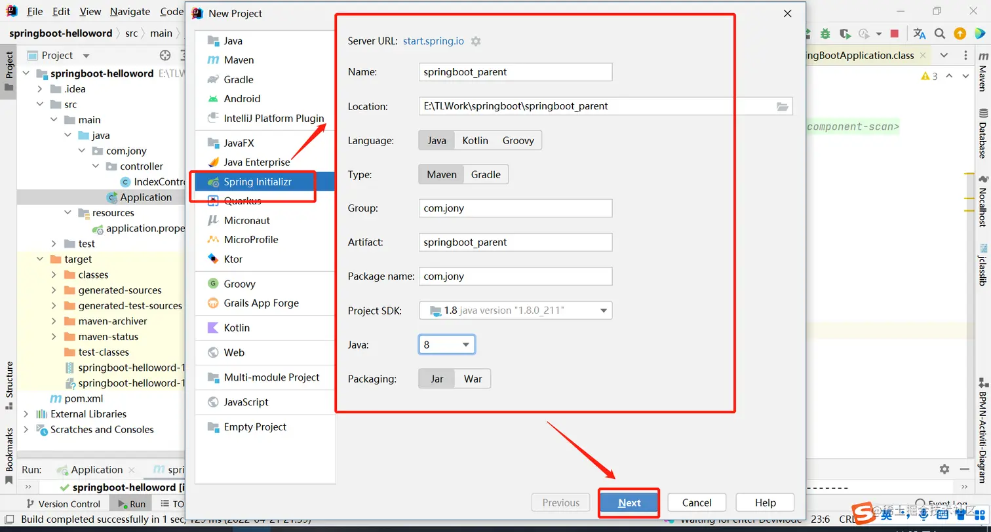The height and width of the screenshot is (532, 991).
Task: Select pom.xml in project tree
Action: [83, 398]
